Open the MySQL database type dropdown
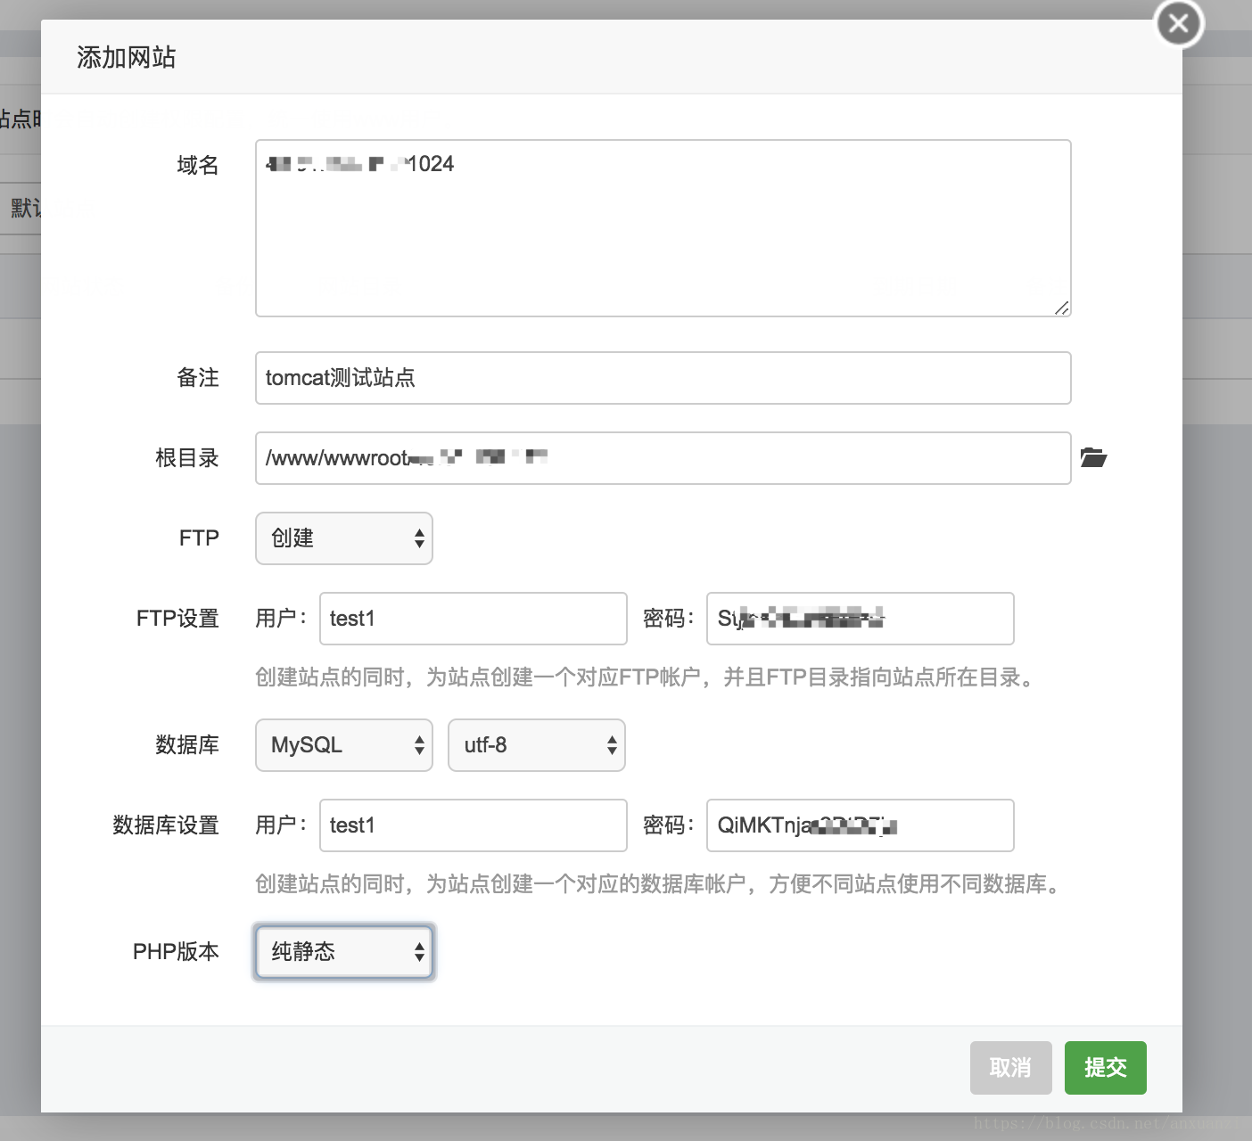This screenshot has width=1252, height=1141. click(x=343, y=745)
